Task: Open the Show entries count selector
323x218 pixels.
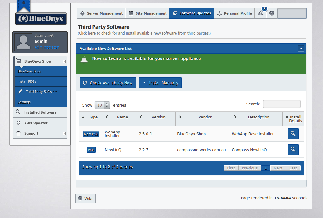Action: point(102,105)
